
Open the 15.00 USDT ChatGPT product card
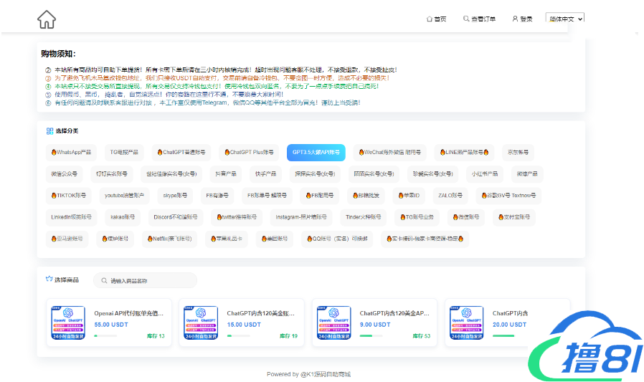click(x=239, y=323)
